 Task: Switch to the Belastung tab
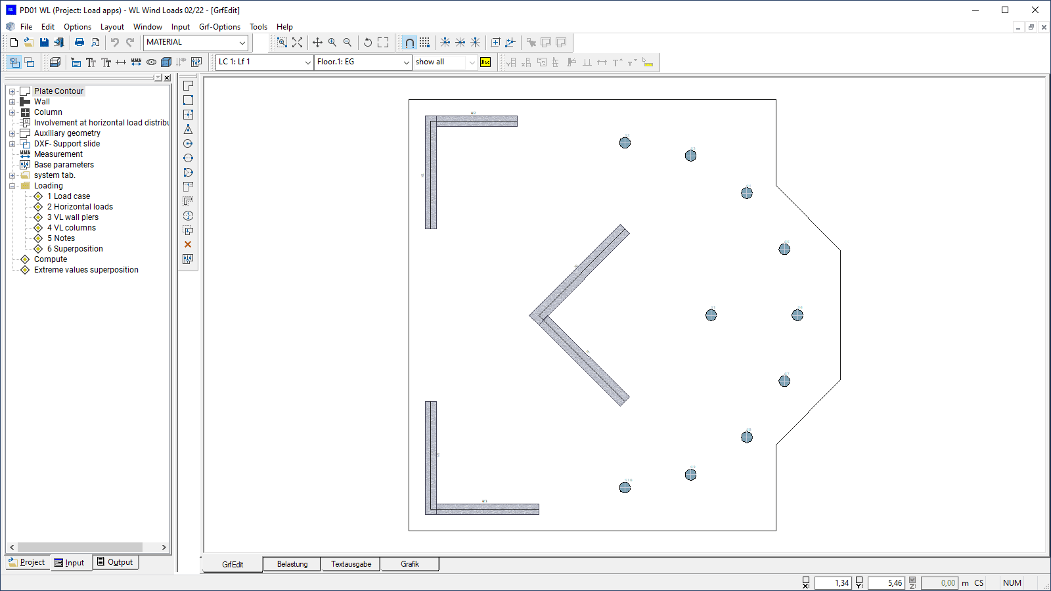292,564
